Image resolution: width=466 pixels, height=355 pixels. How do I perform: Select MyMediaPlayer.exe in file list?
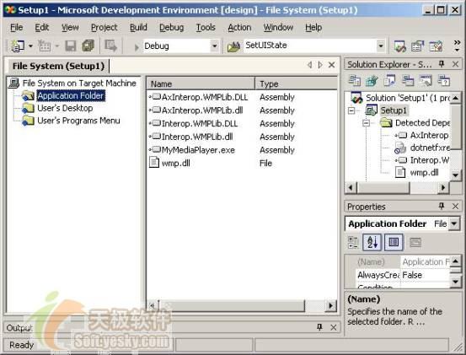[198, 150]
